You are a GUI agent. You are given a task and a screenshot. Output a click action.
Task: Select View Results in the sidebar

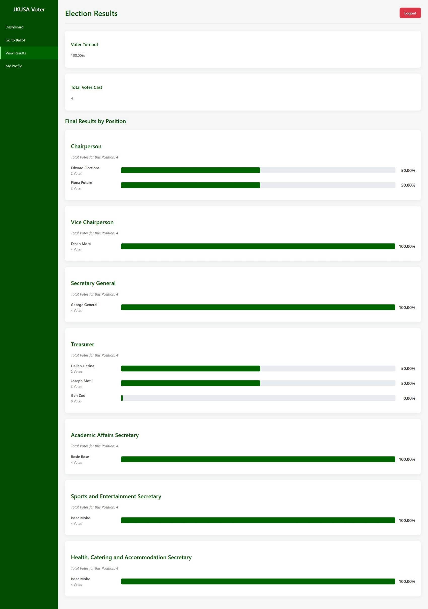point(29,53)
